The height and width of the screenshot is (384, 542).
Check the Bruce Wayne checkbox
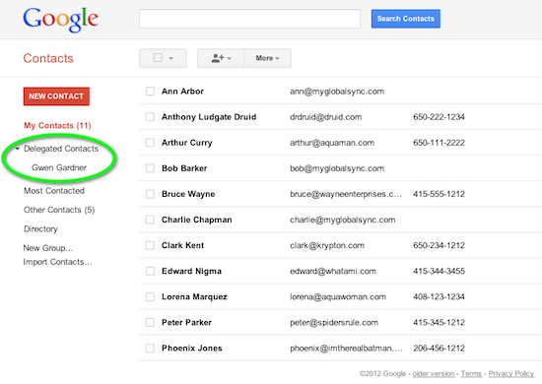(150, 194)
